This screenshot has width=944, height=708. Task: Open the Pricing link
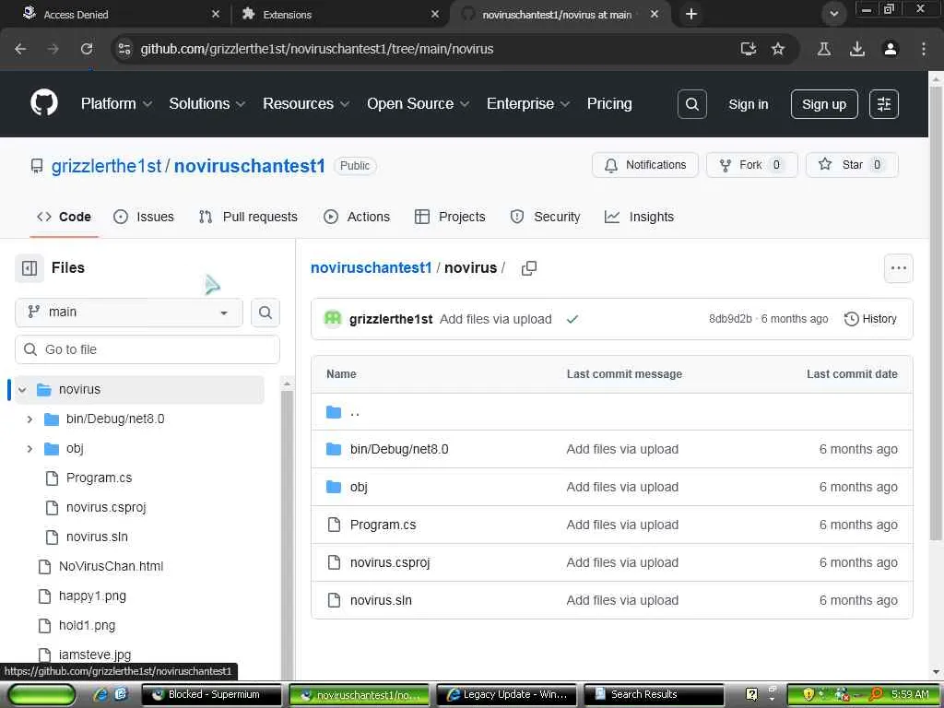click(x=609, y=103)
